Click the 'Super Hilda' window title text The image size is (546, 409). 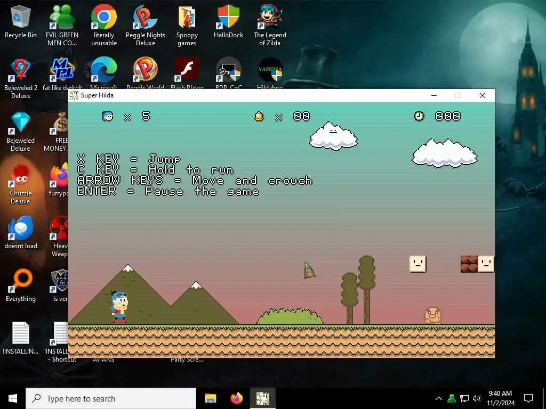point(97,95)
